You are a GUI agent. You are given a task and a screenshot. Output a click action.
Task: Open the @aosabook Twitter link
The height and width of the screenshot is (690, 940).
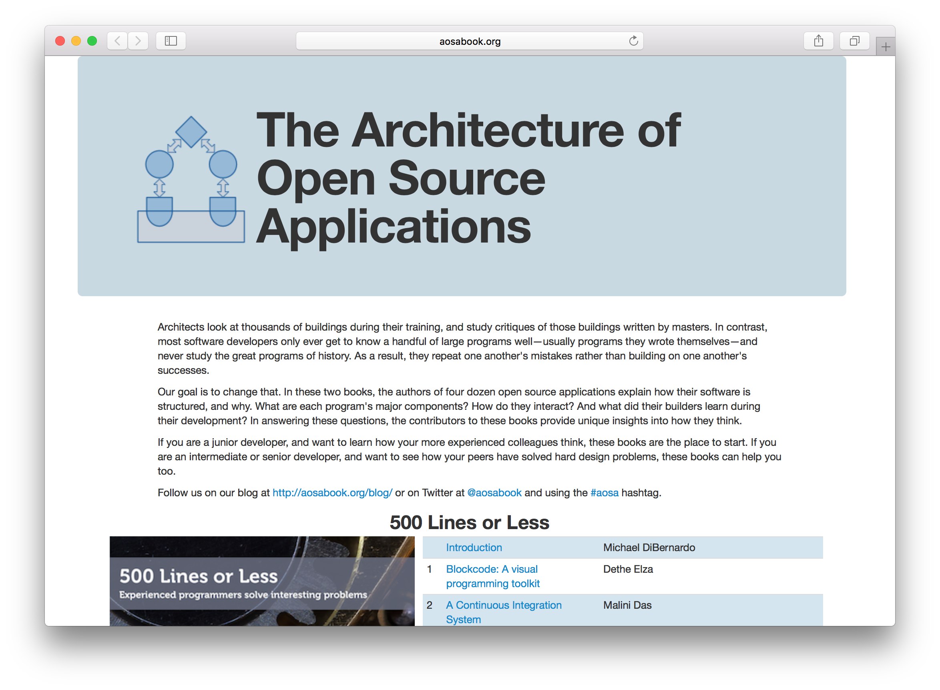point(495,493)
